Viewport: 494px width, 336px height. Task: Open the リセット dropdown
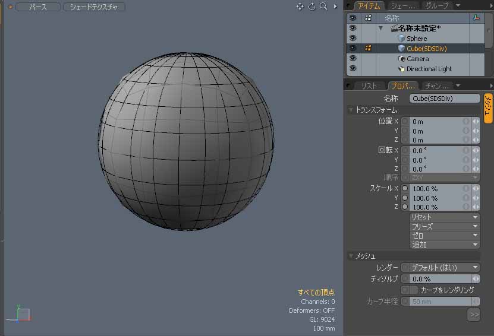point(445,217)
